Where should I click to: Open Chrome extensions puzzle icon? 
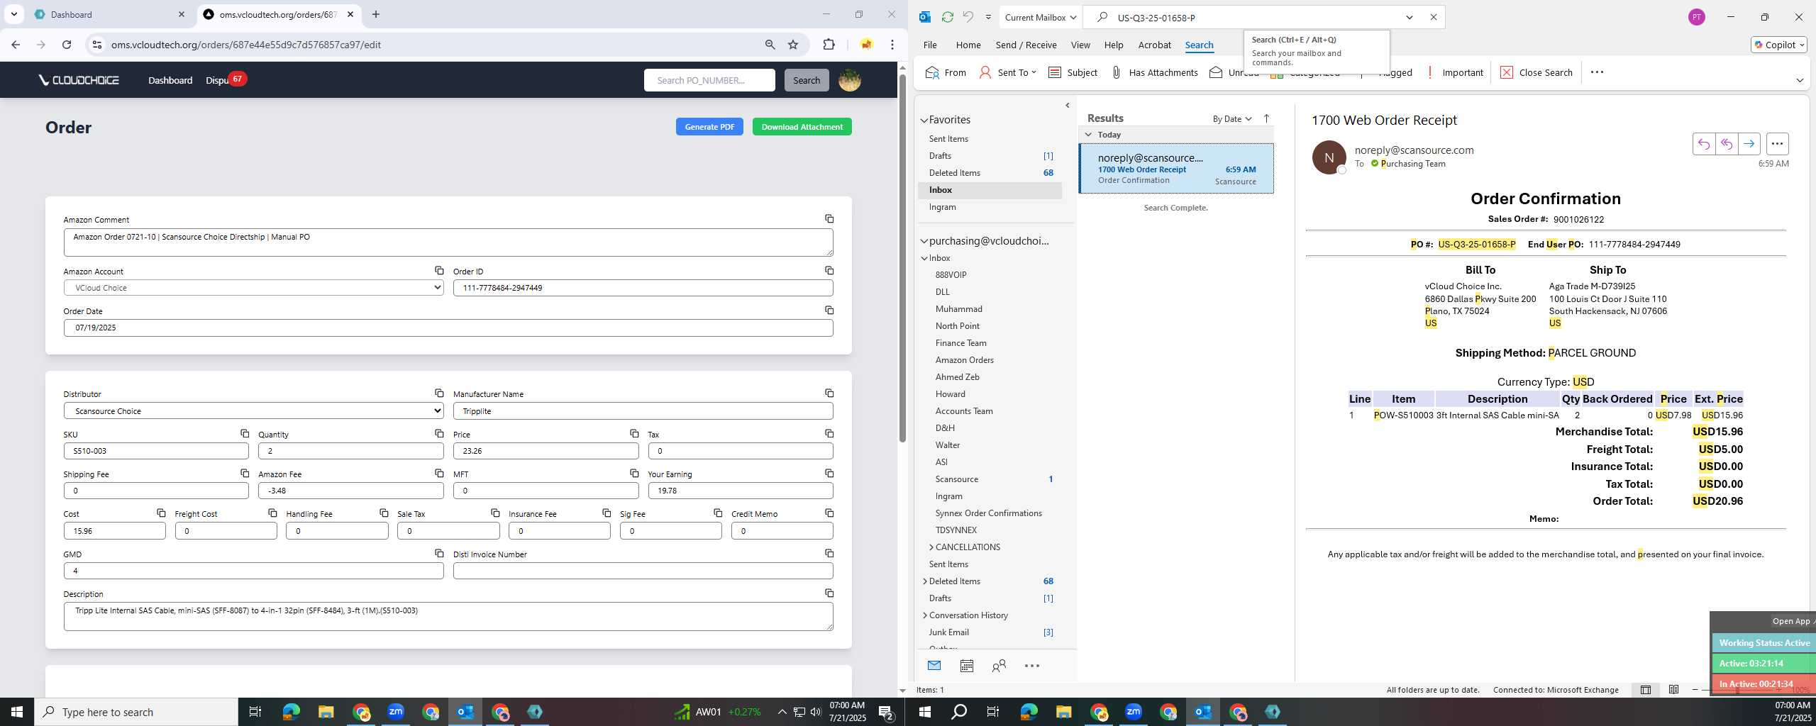[x=829, y=45]
